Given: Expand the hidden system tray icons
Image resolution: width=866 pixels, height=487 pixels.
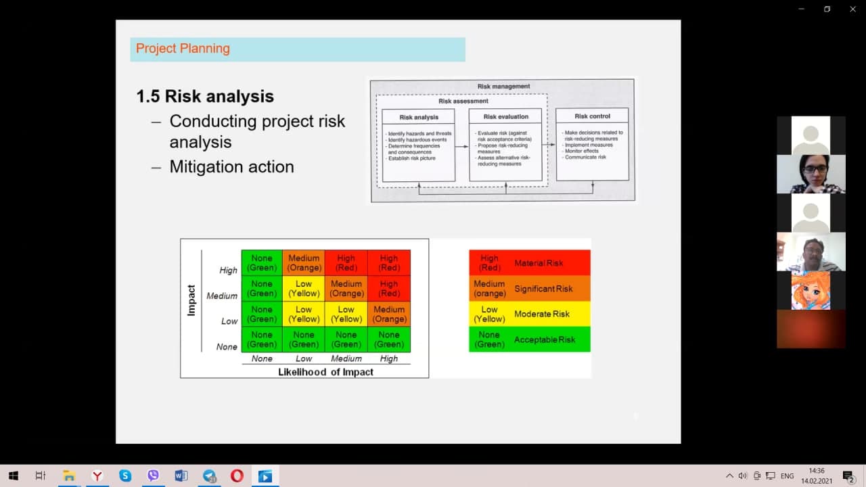Looking at the screenshot, I should coord(729,476).
